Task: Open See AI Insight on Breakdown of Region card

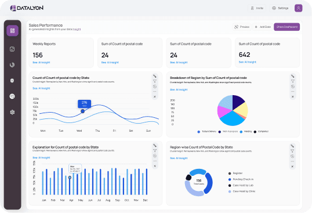Action: pyautogui.click(x=179, y=90)
